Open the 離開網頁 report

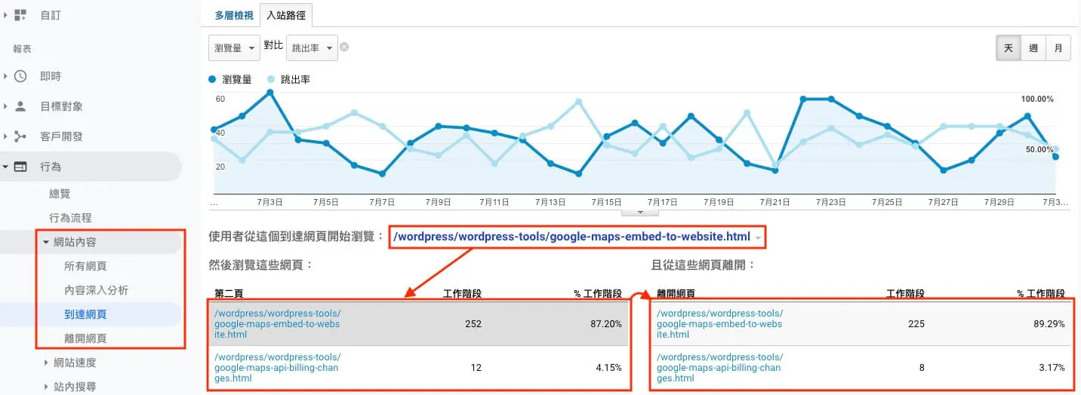coord(85,338)
